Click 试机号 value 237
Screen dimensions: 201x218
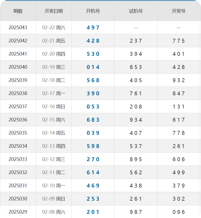136,41
